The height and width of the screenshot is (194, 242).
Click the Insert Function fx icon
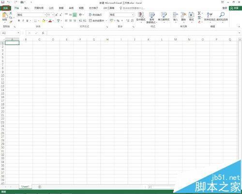tap(43, 33)
